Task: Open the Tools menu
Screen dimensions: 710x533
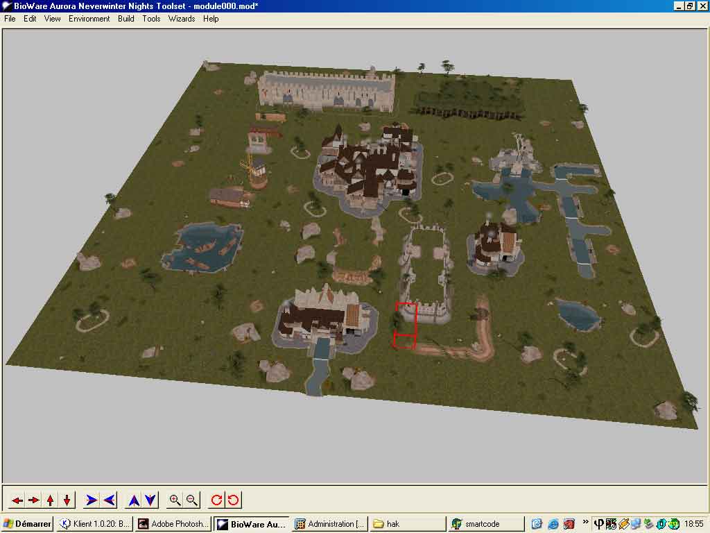Action: point(151,19)
